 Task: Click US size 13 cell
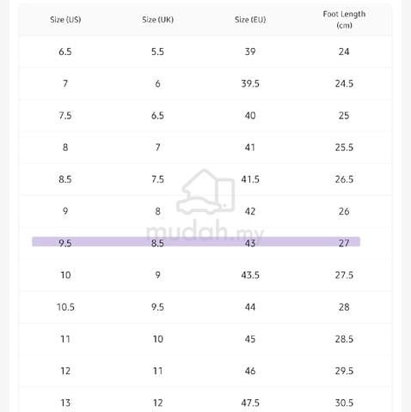65,403
